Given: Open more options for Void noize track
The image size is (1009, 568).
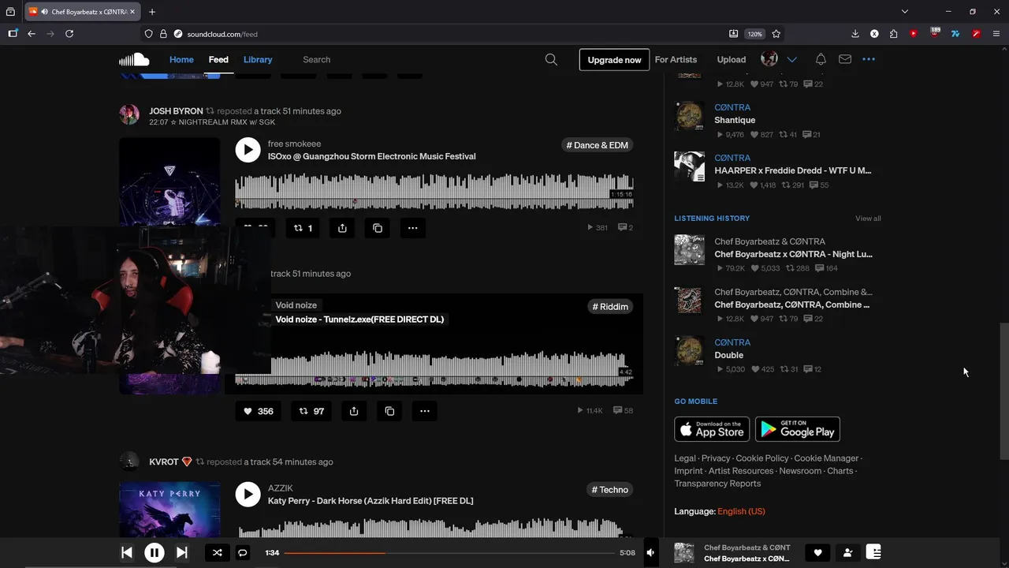Looking at the screenshot, I should point(425,411).
